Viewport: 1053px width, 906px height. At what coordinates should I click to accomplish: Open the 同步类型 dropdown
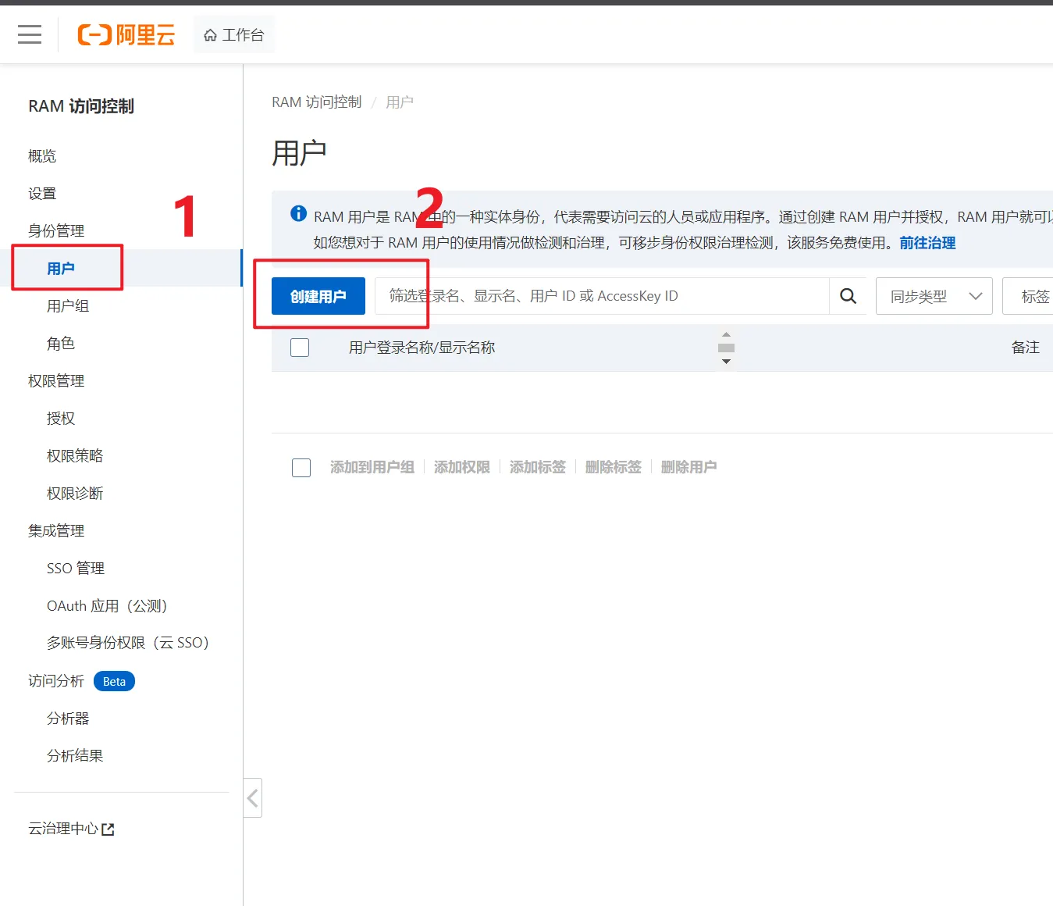coord(934,296)
